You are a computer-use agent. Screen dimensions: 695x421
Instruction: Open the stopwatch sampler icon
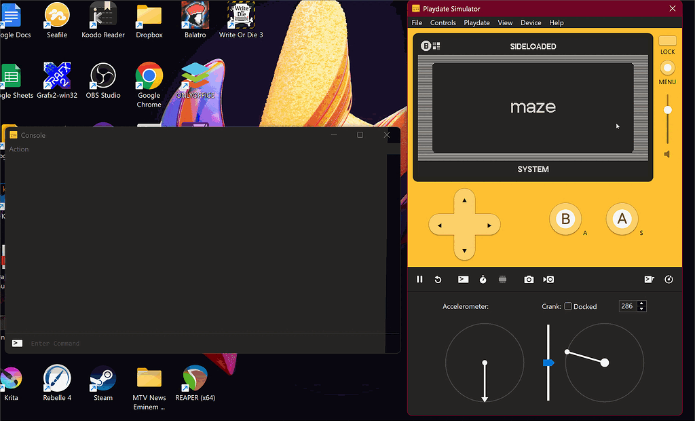[x=483, y=279]
